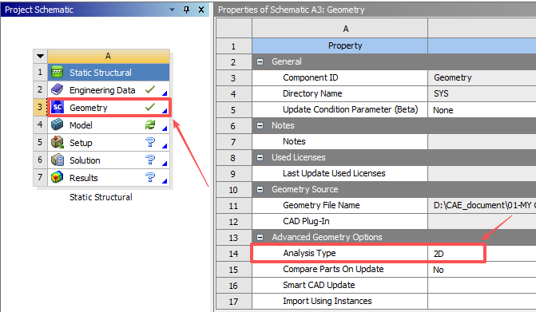Toggle Smart CAD Update value cell

482,286
